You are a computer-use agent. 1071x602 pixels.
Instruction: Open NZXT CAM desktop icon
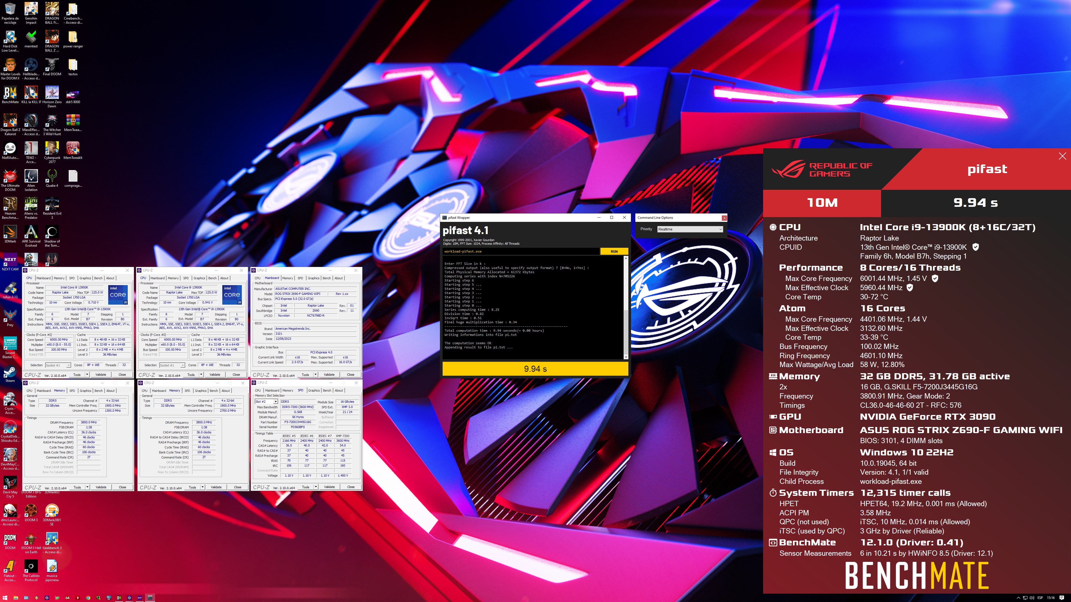tap(10, 262)
